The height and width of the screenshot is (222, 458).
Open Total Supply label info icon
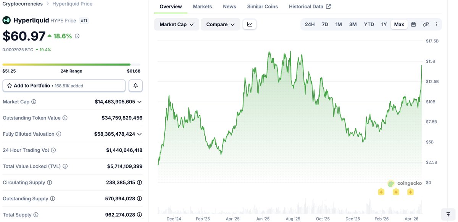pyautogui.click(x=36, y=215)
